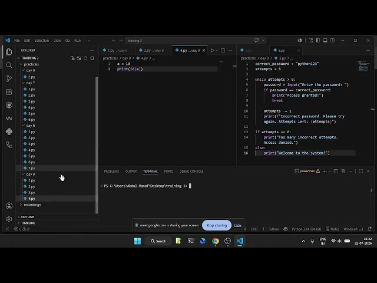The width and height of the screenshot is (377, 283).
Task: Open the Explorer view in activity bar
Action: point(9,52)
